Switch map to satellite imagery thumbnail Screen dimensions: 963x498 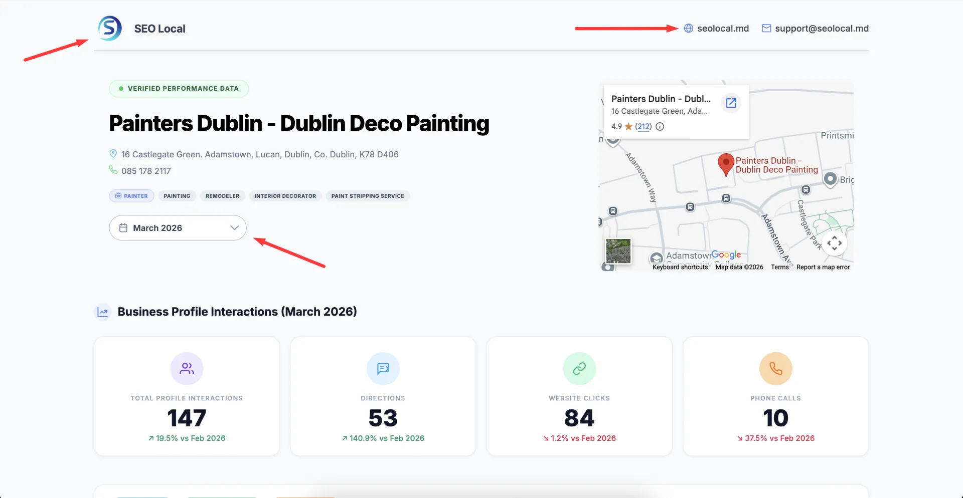point(618,251)
